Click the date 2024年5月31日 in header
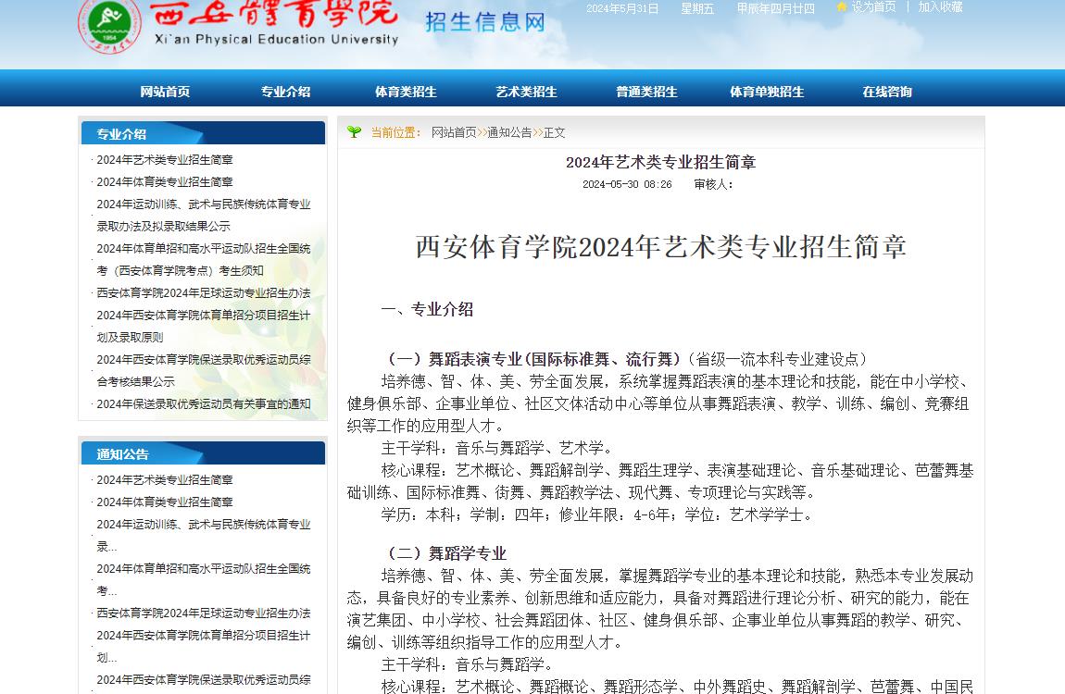Image resolution: width=1065 pixels, height=694 pixels. (622, 8)
